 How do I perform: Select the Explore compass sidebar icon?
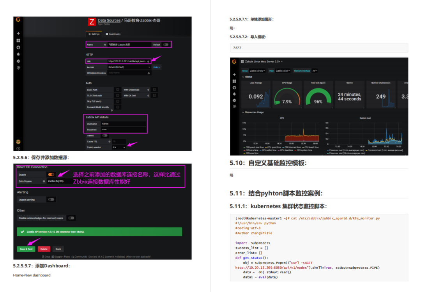[x=18, y=47]
